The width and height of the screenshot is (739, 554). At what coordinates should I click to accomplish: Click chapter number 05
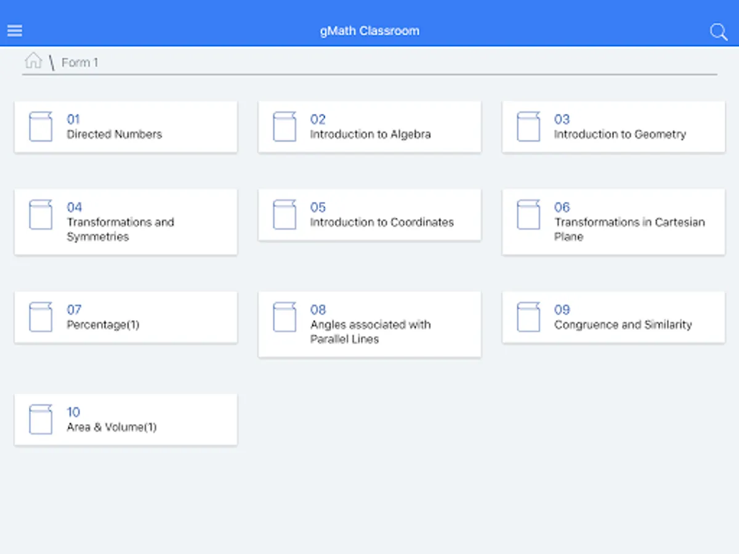click(x=318, y=207)
